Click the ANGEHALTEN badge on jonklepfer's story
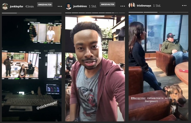Screen dimensions: 191x123 pos(45,5)
